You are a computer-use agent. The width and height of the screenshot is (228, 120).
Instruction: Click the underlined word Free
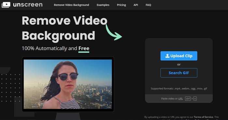click(x=84, y=49)
